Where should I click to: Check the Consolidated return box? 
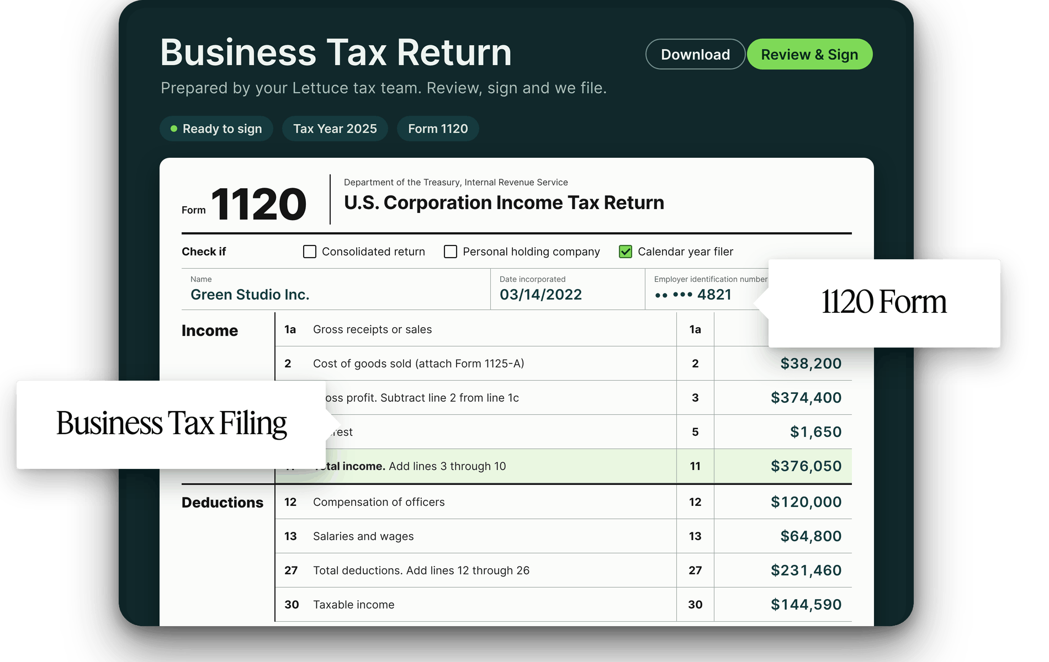pos(310,252)
